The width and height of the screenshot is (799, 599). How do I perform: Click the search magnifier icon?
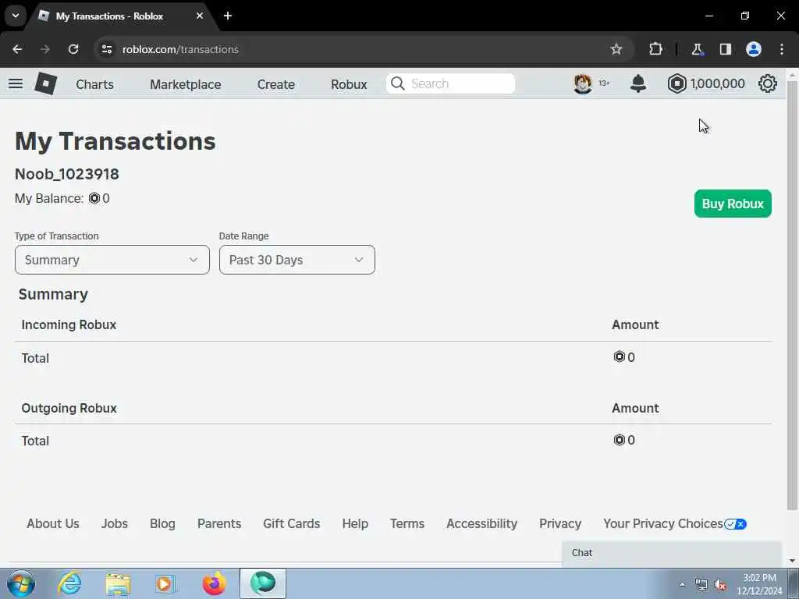(397, 83)
